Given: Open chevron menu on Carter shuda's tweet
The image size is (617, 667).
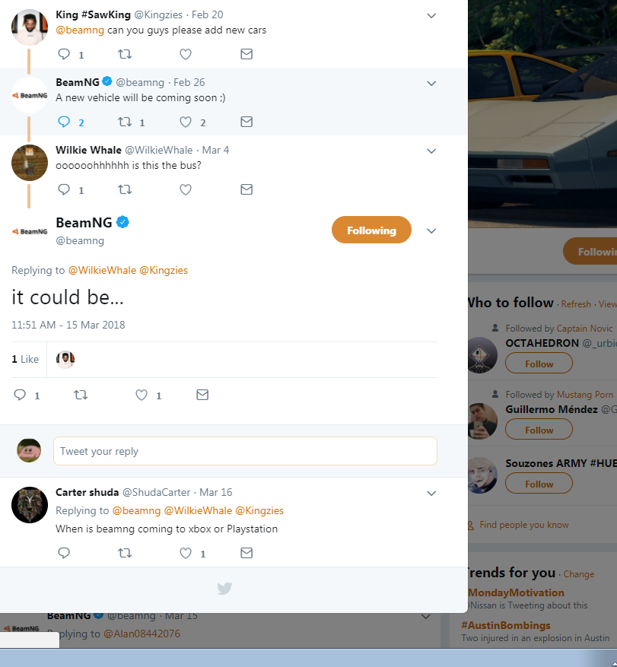Looking at the screenshot, I should [431, 493].
